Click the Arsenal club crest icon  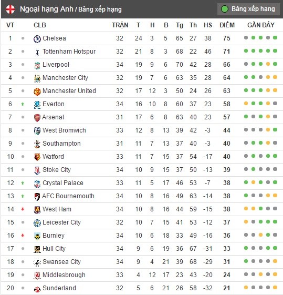coord(37,118)
